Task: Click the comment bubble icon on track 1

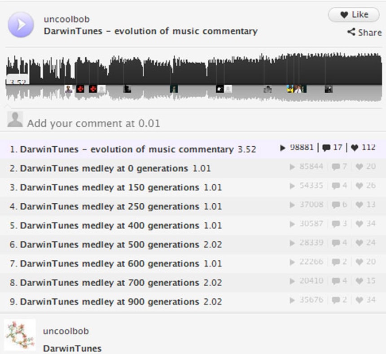Action: [326, 148]
